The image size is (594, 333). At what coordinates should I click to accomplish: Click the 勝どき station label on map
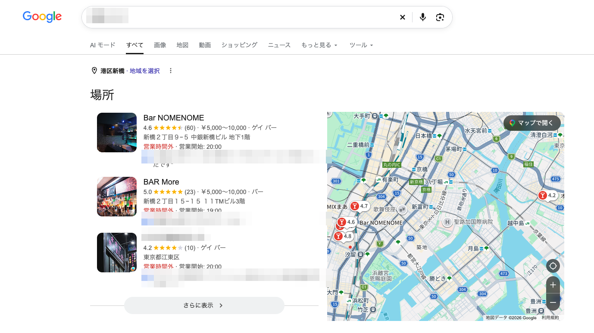[437, 278]
